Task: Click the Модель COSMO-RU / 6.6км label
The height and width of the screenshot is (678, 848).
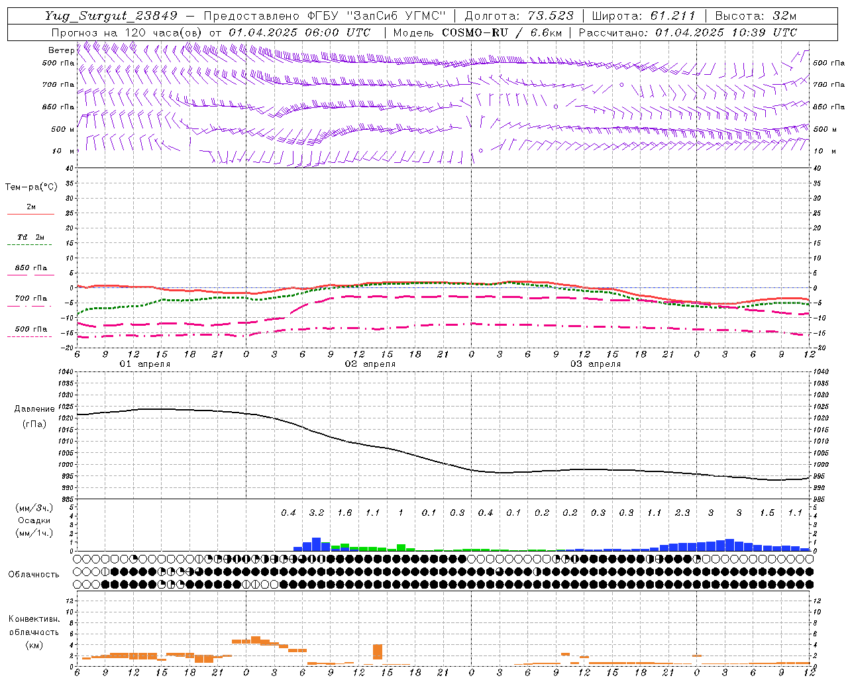Action: point(478,32)
